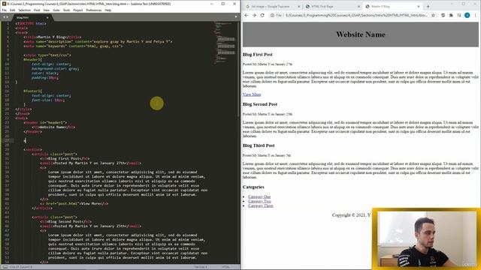Click the Categories heading in browser

click(x=253, y=187)
